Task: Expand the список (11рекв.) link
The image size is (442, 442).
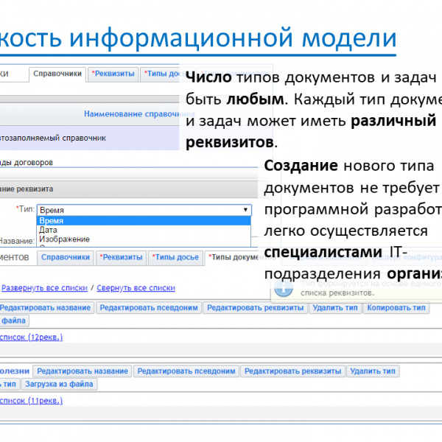Action: click(x=33, y=400)
